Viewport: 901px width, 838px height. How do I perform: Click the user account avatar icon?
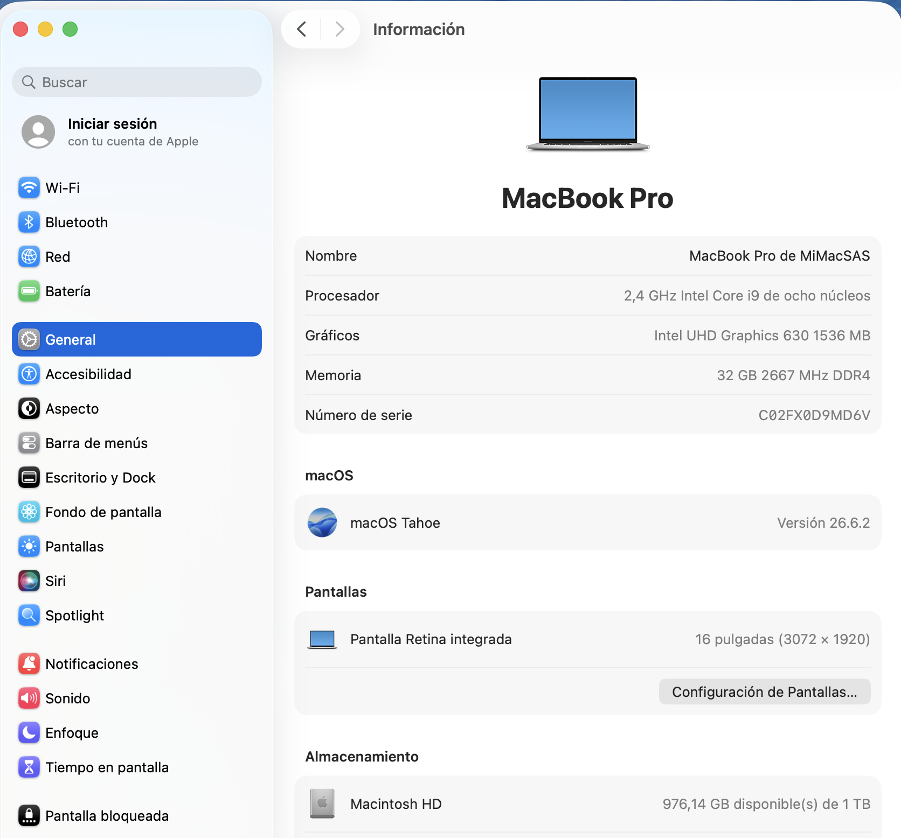coord(38,132)
